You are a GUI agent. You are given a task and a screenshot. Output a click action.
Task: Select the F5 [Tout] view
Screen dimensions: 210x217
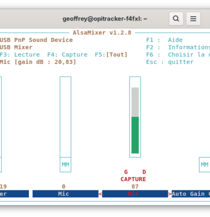click(111, 55)
